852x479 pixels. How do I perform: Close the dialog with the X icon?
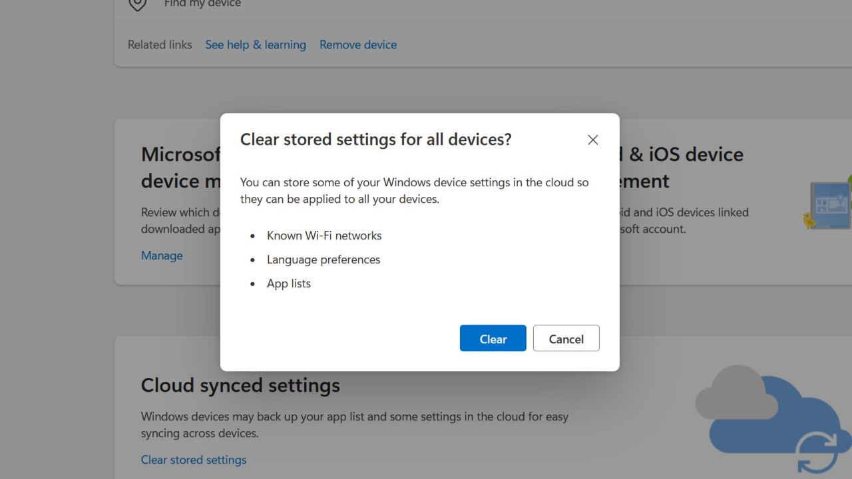tap(592, 140)
